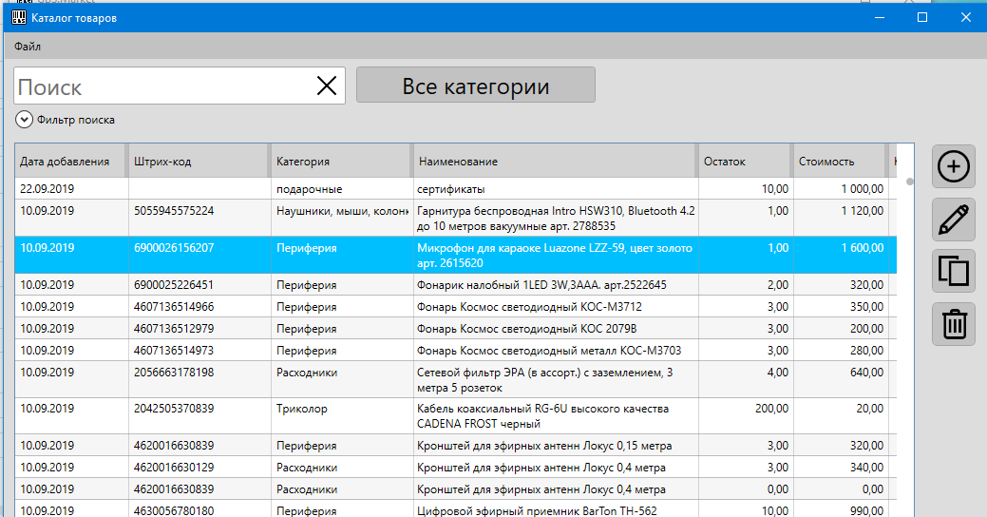Clear the search field with the X icon

[x=327, y=86]
